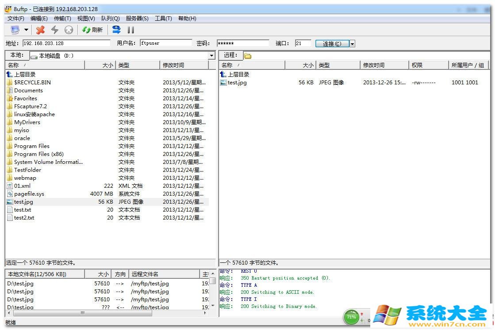The width and height of the screenshot is (495, 330).
Task: Click the 刷新 refresh button
Action: pos(92,30)
